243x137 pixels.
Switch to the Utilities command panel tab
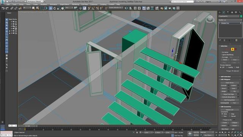pos(240,12)
